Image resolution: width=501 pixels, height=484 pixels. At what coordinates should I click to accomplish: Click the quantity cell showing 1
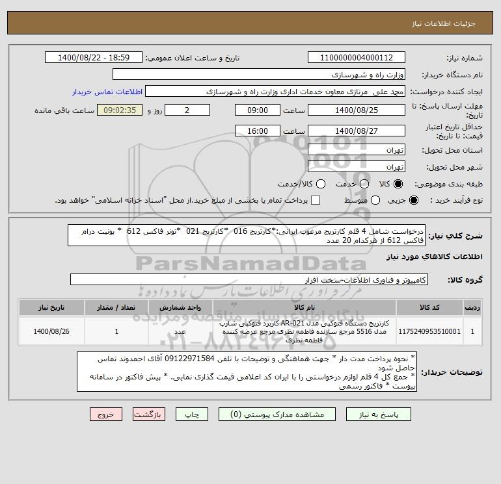(x=116, y=331)
